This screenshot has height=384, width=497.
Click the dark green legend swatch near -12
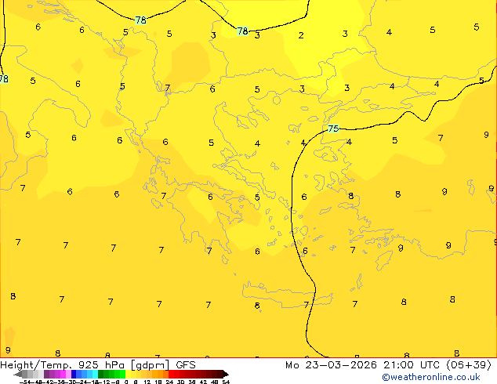[x=101, y=374]
